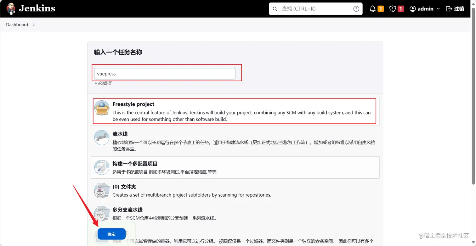This screenshot has width=476, height=246.
Task: Click the 输入一个任务名称 heading
Action: (118, 52)
